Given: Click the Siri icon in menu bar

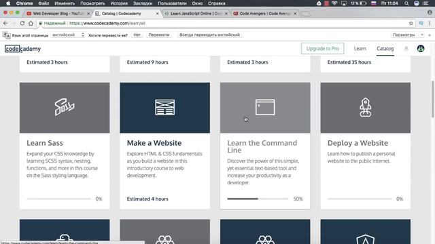Looking at the screenshot, I should tap(417, 3).
